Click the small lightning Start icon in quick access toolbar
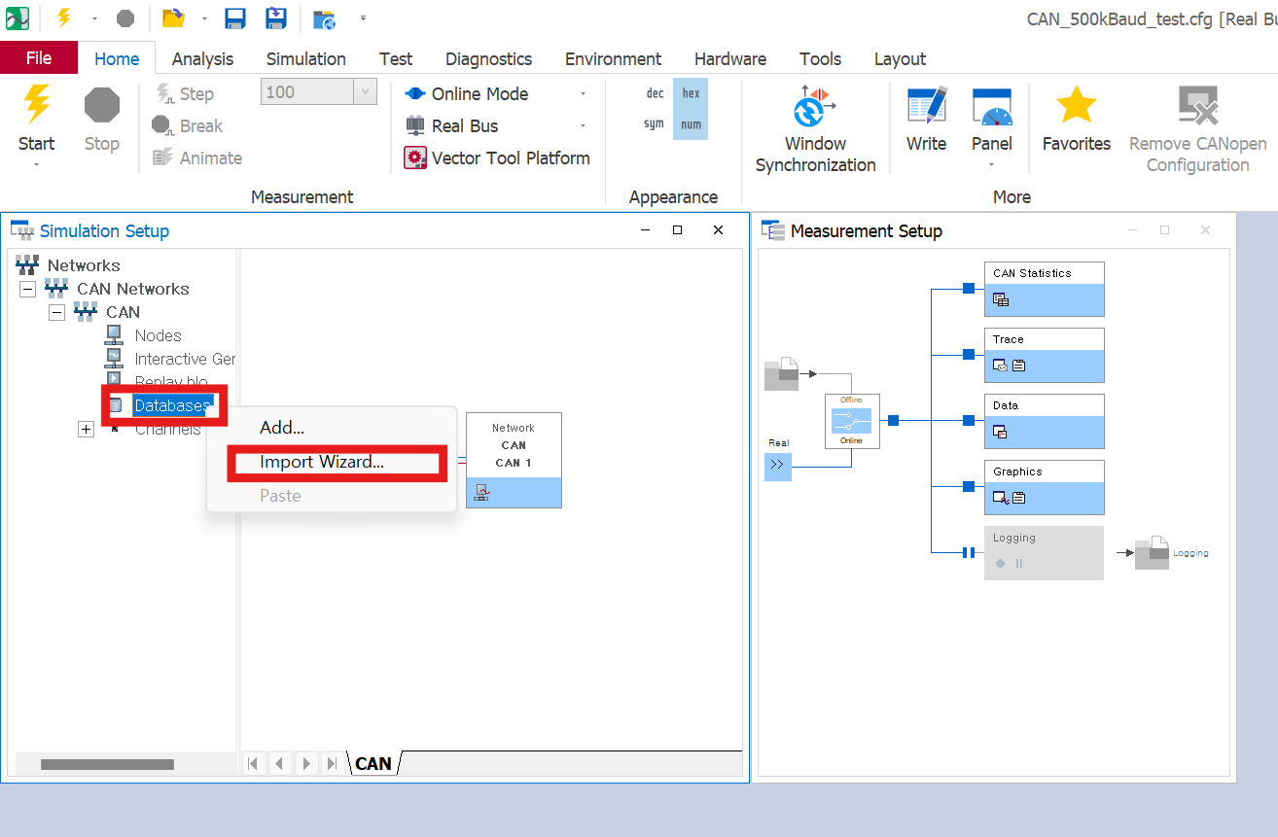Viewport: 1278px width, 837px height. (64, 17)
